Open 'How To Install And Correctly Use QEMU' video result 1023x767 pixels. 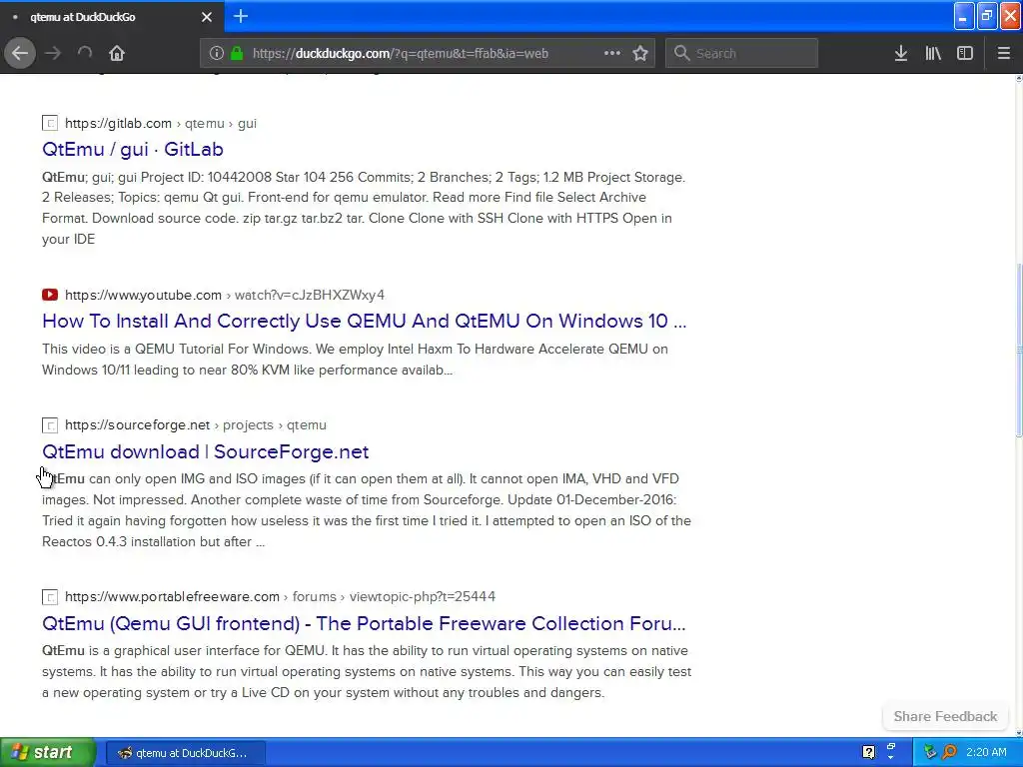pyautogui.click(x=364, y=321)
